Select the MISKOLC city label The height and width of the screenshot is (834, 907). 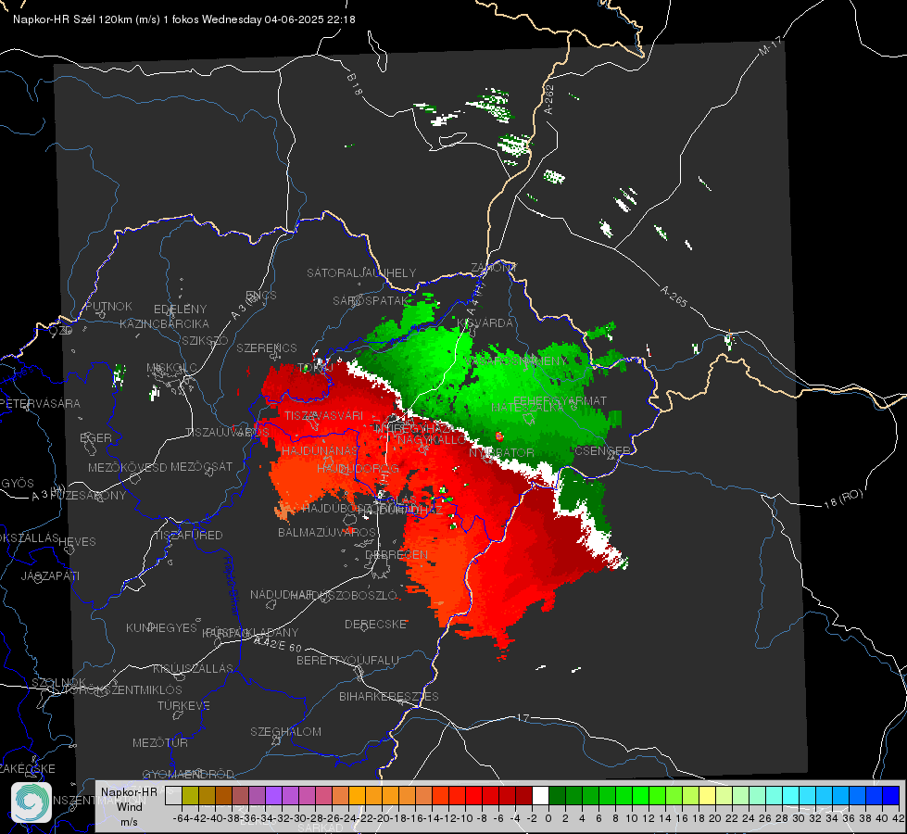pos(171,368)
